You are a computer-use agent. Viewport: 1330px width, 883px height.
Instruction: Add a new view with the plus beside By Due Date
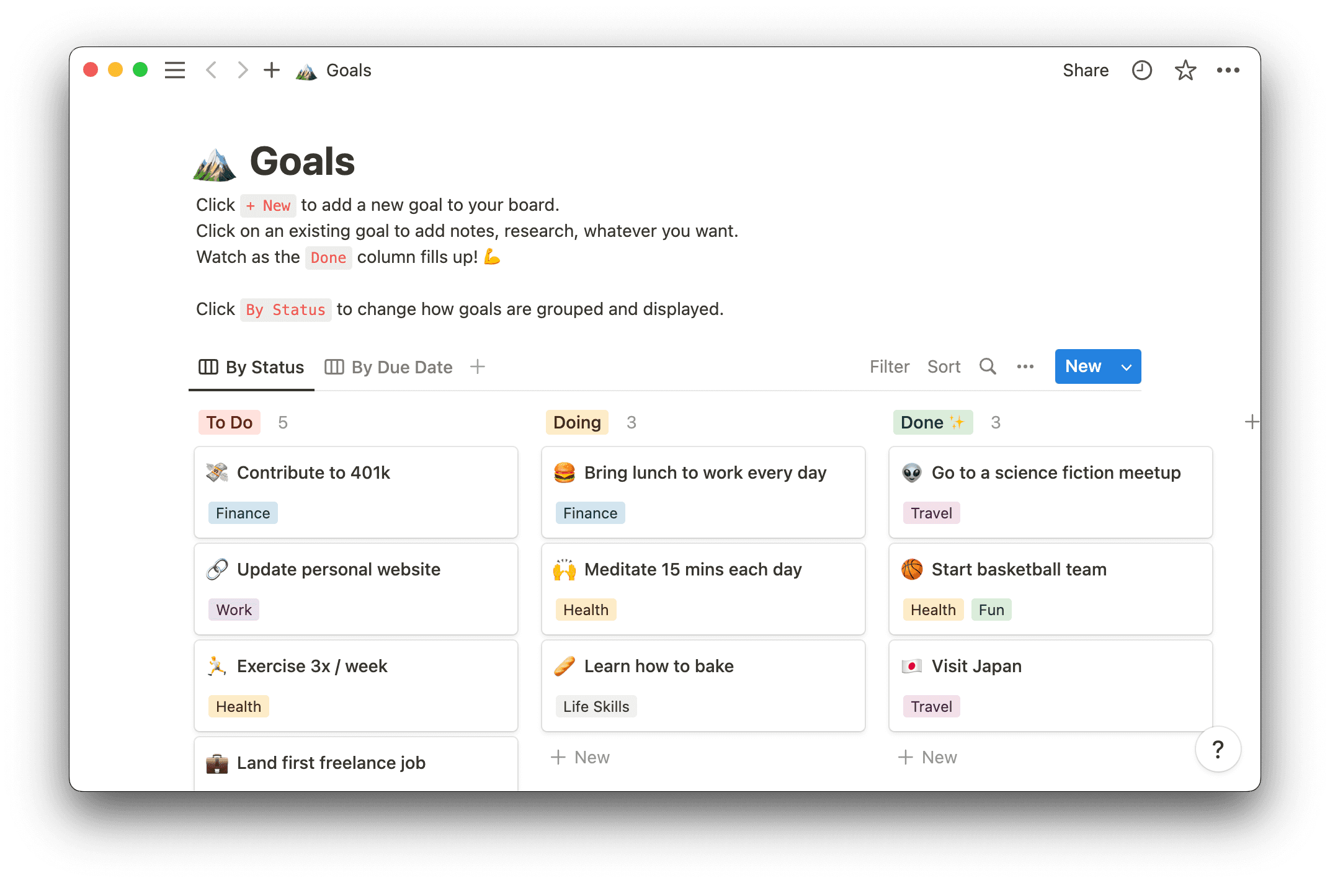pyautogui.click(x=477, y=366)
